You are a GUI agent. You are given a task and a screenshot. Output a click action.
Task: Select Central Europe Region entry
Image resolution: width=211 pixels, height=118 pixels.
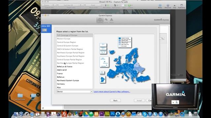click(75, 42)
